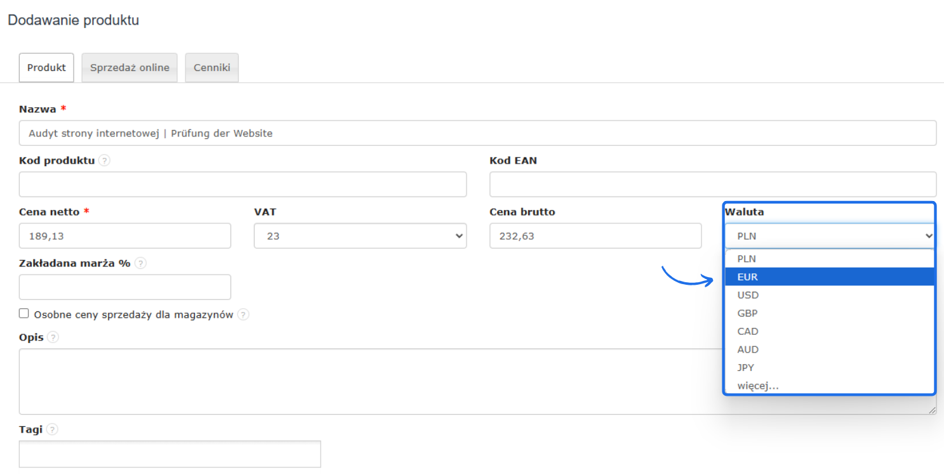Click help icon next to Kod produktu

click(104, 160)
